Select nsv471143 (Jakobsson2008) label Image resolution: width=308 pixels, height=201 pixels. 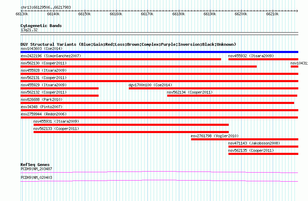(x=254, y=143)
